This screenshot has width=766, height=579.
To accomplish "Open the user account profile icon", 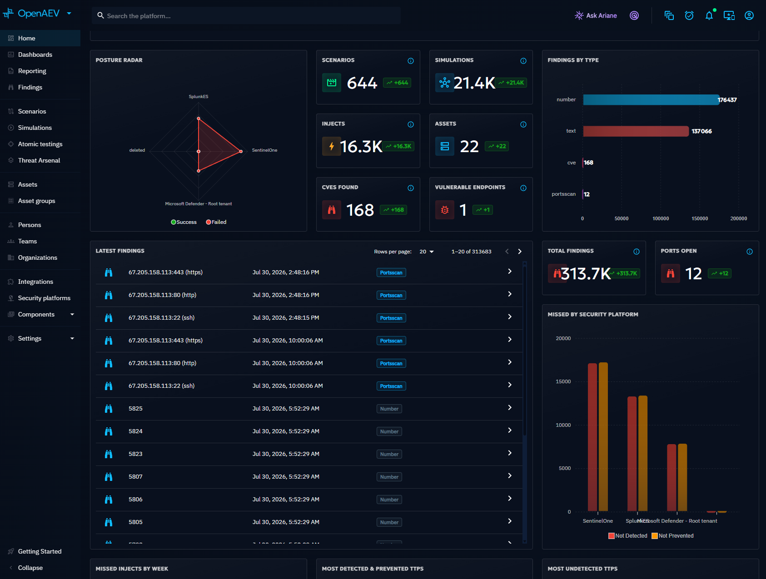I will 749,15.
